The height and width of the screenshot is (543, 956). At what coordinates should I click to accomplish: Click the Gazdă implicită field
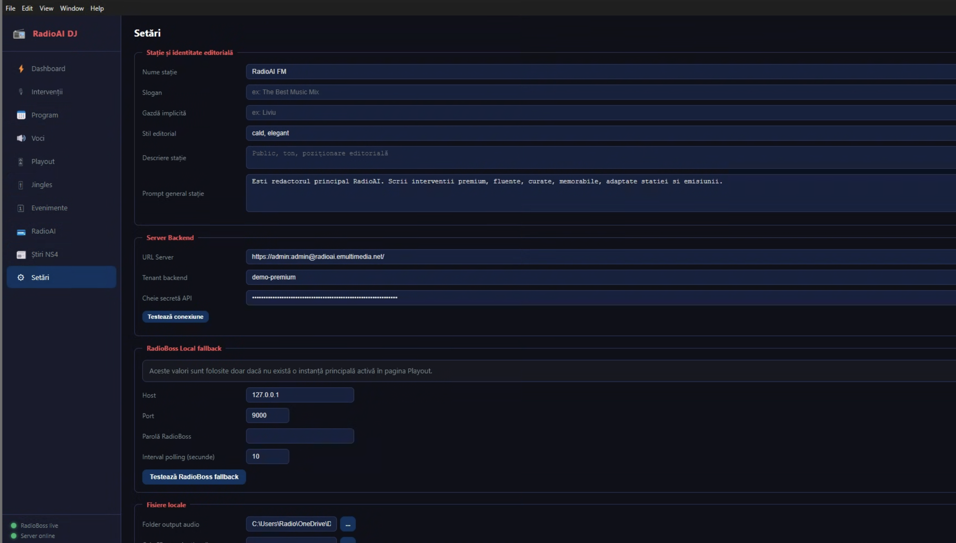(x=601, y=112)
